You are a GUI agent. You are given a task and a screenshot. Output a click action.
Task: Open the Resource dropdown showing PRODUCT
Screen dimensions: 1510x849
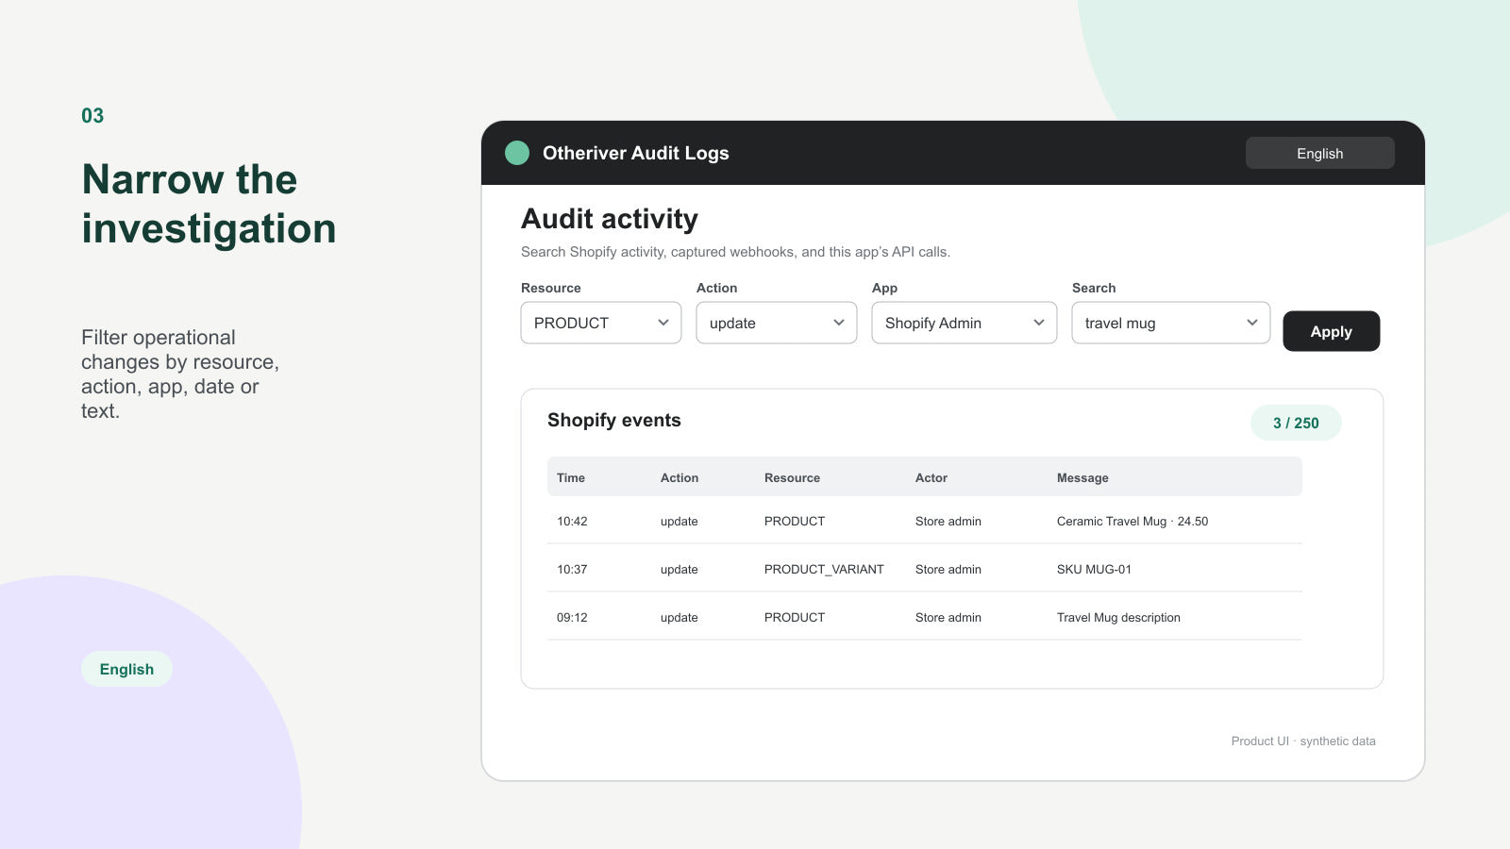click(601, 323)
